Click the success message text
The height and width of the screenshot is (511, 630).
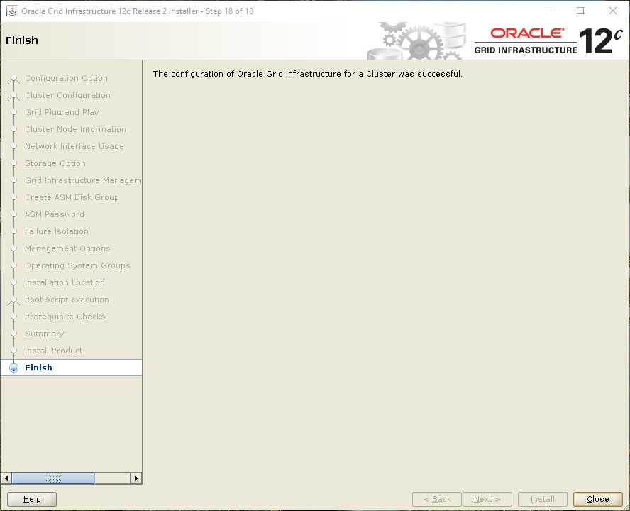(308, 74)
